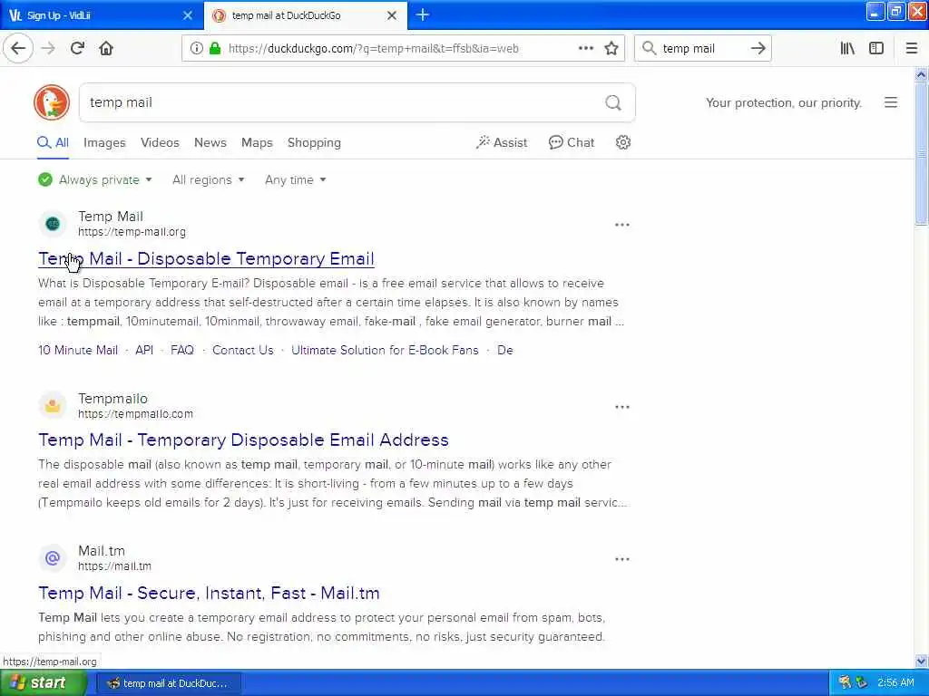Run search with DuckDuckGo magnifier button
This screenshot has height=696, width=929.
click(x=613, y=103)
